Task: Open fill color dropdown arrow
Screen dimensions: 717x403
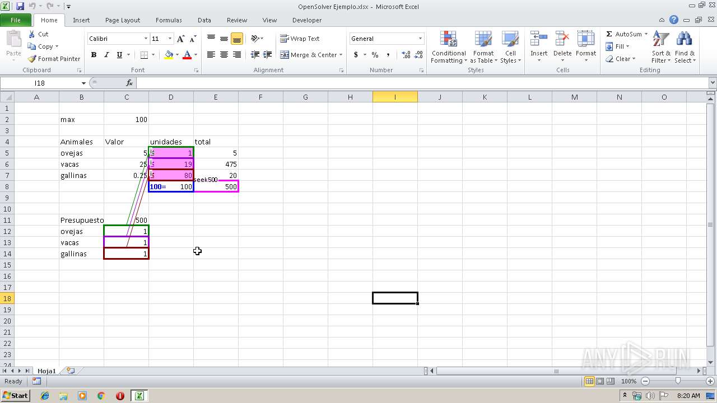Action: [177, 55]
